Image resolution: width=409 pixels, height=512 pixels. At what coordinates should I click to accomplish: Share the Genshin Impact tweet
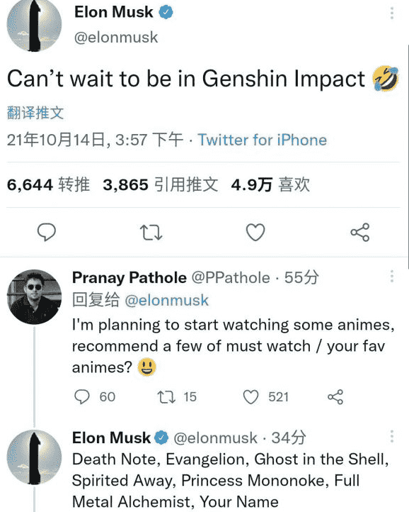pyautogui.click(x=359, y=232)
